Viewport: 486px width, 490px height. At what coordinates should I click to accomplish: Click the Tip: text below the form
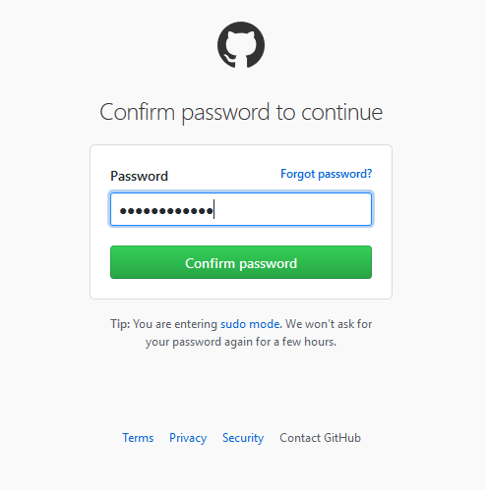click(120, 324)
